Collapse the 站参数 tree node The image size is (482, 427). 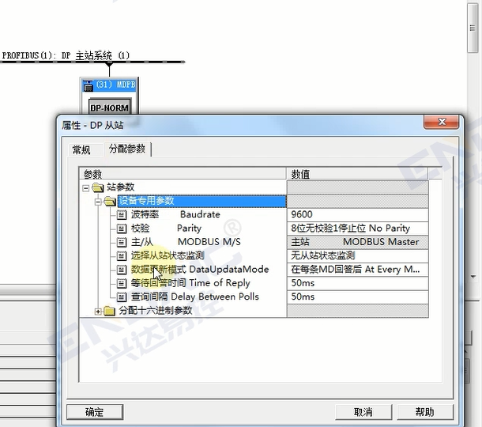pyautogui.click(x=86, y=188)
